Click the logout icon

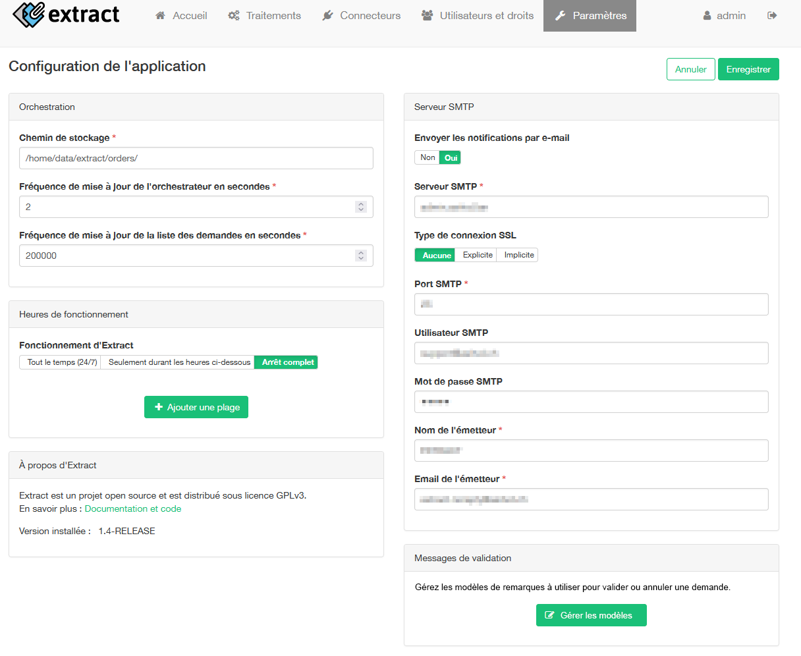tap(772, 15)
